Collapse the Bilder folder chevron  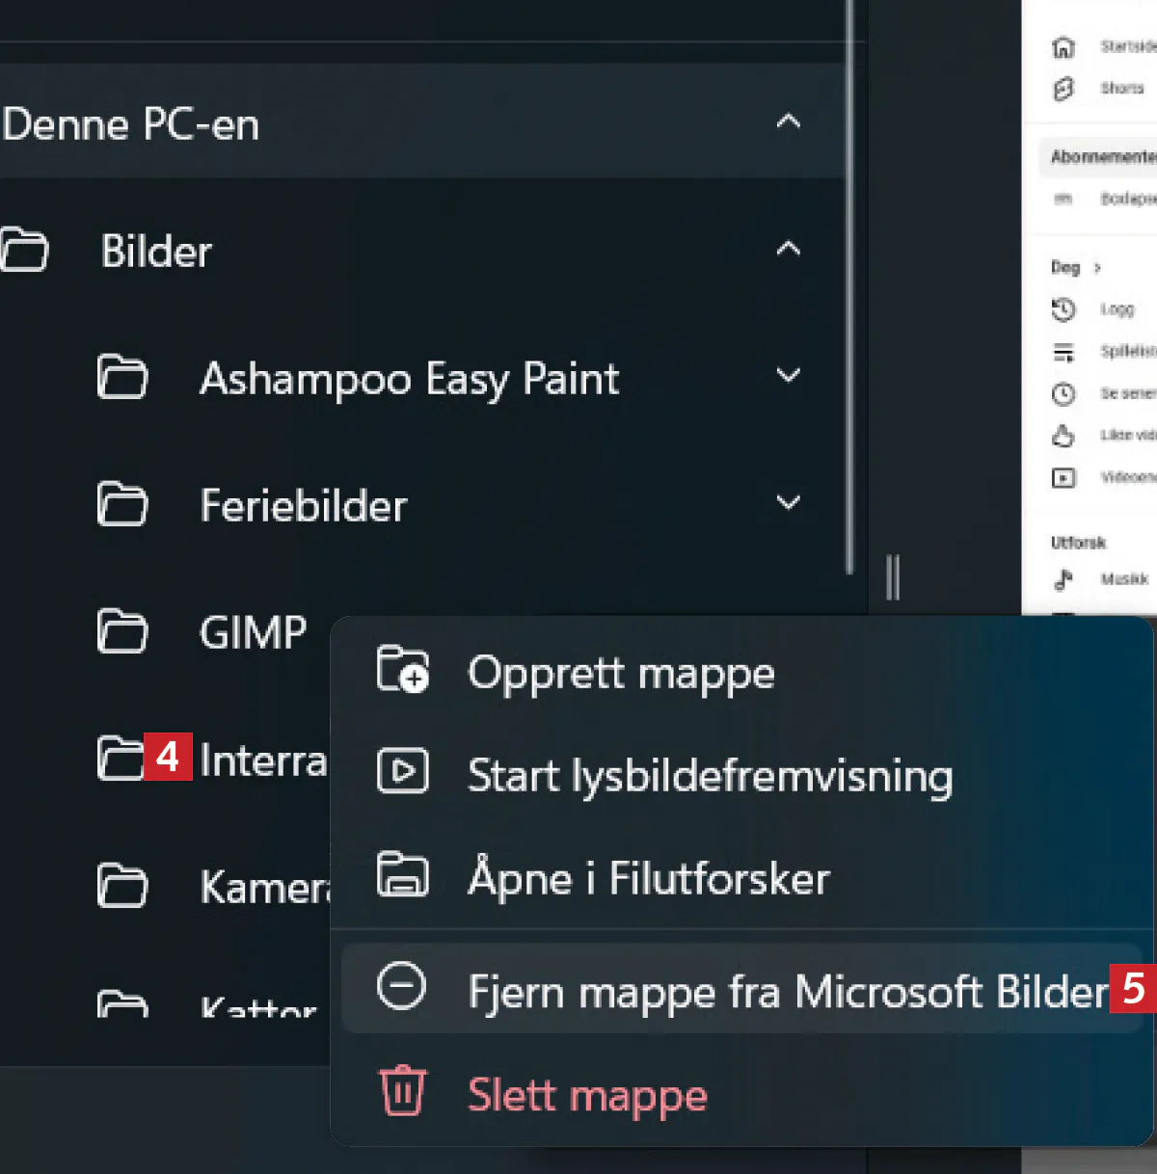click(789, 249)
